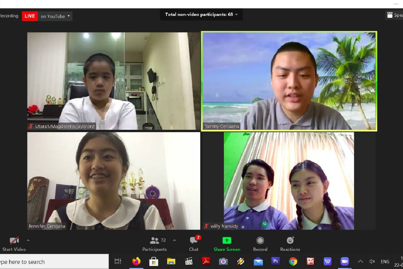Click the Windows search box

tap(54, 262)
